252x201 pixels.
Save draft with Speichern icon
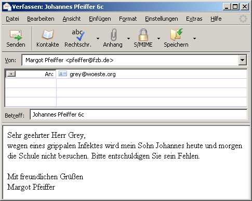176,35
